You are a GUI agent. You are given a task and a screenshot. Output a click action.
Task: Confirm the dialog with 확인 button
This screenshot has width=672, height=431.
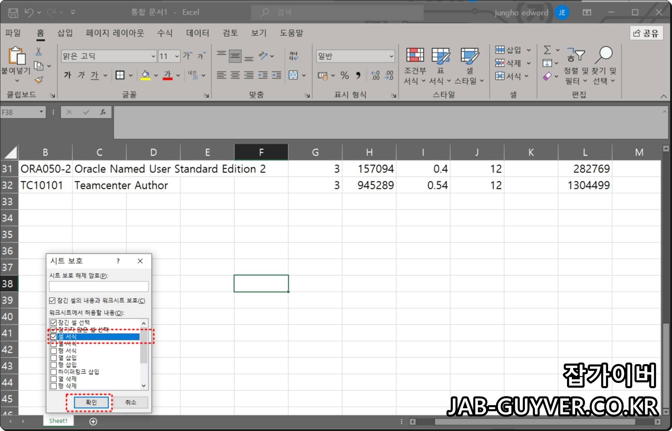91,402
